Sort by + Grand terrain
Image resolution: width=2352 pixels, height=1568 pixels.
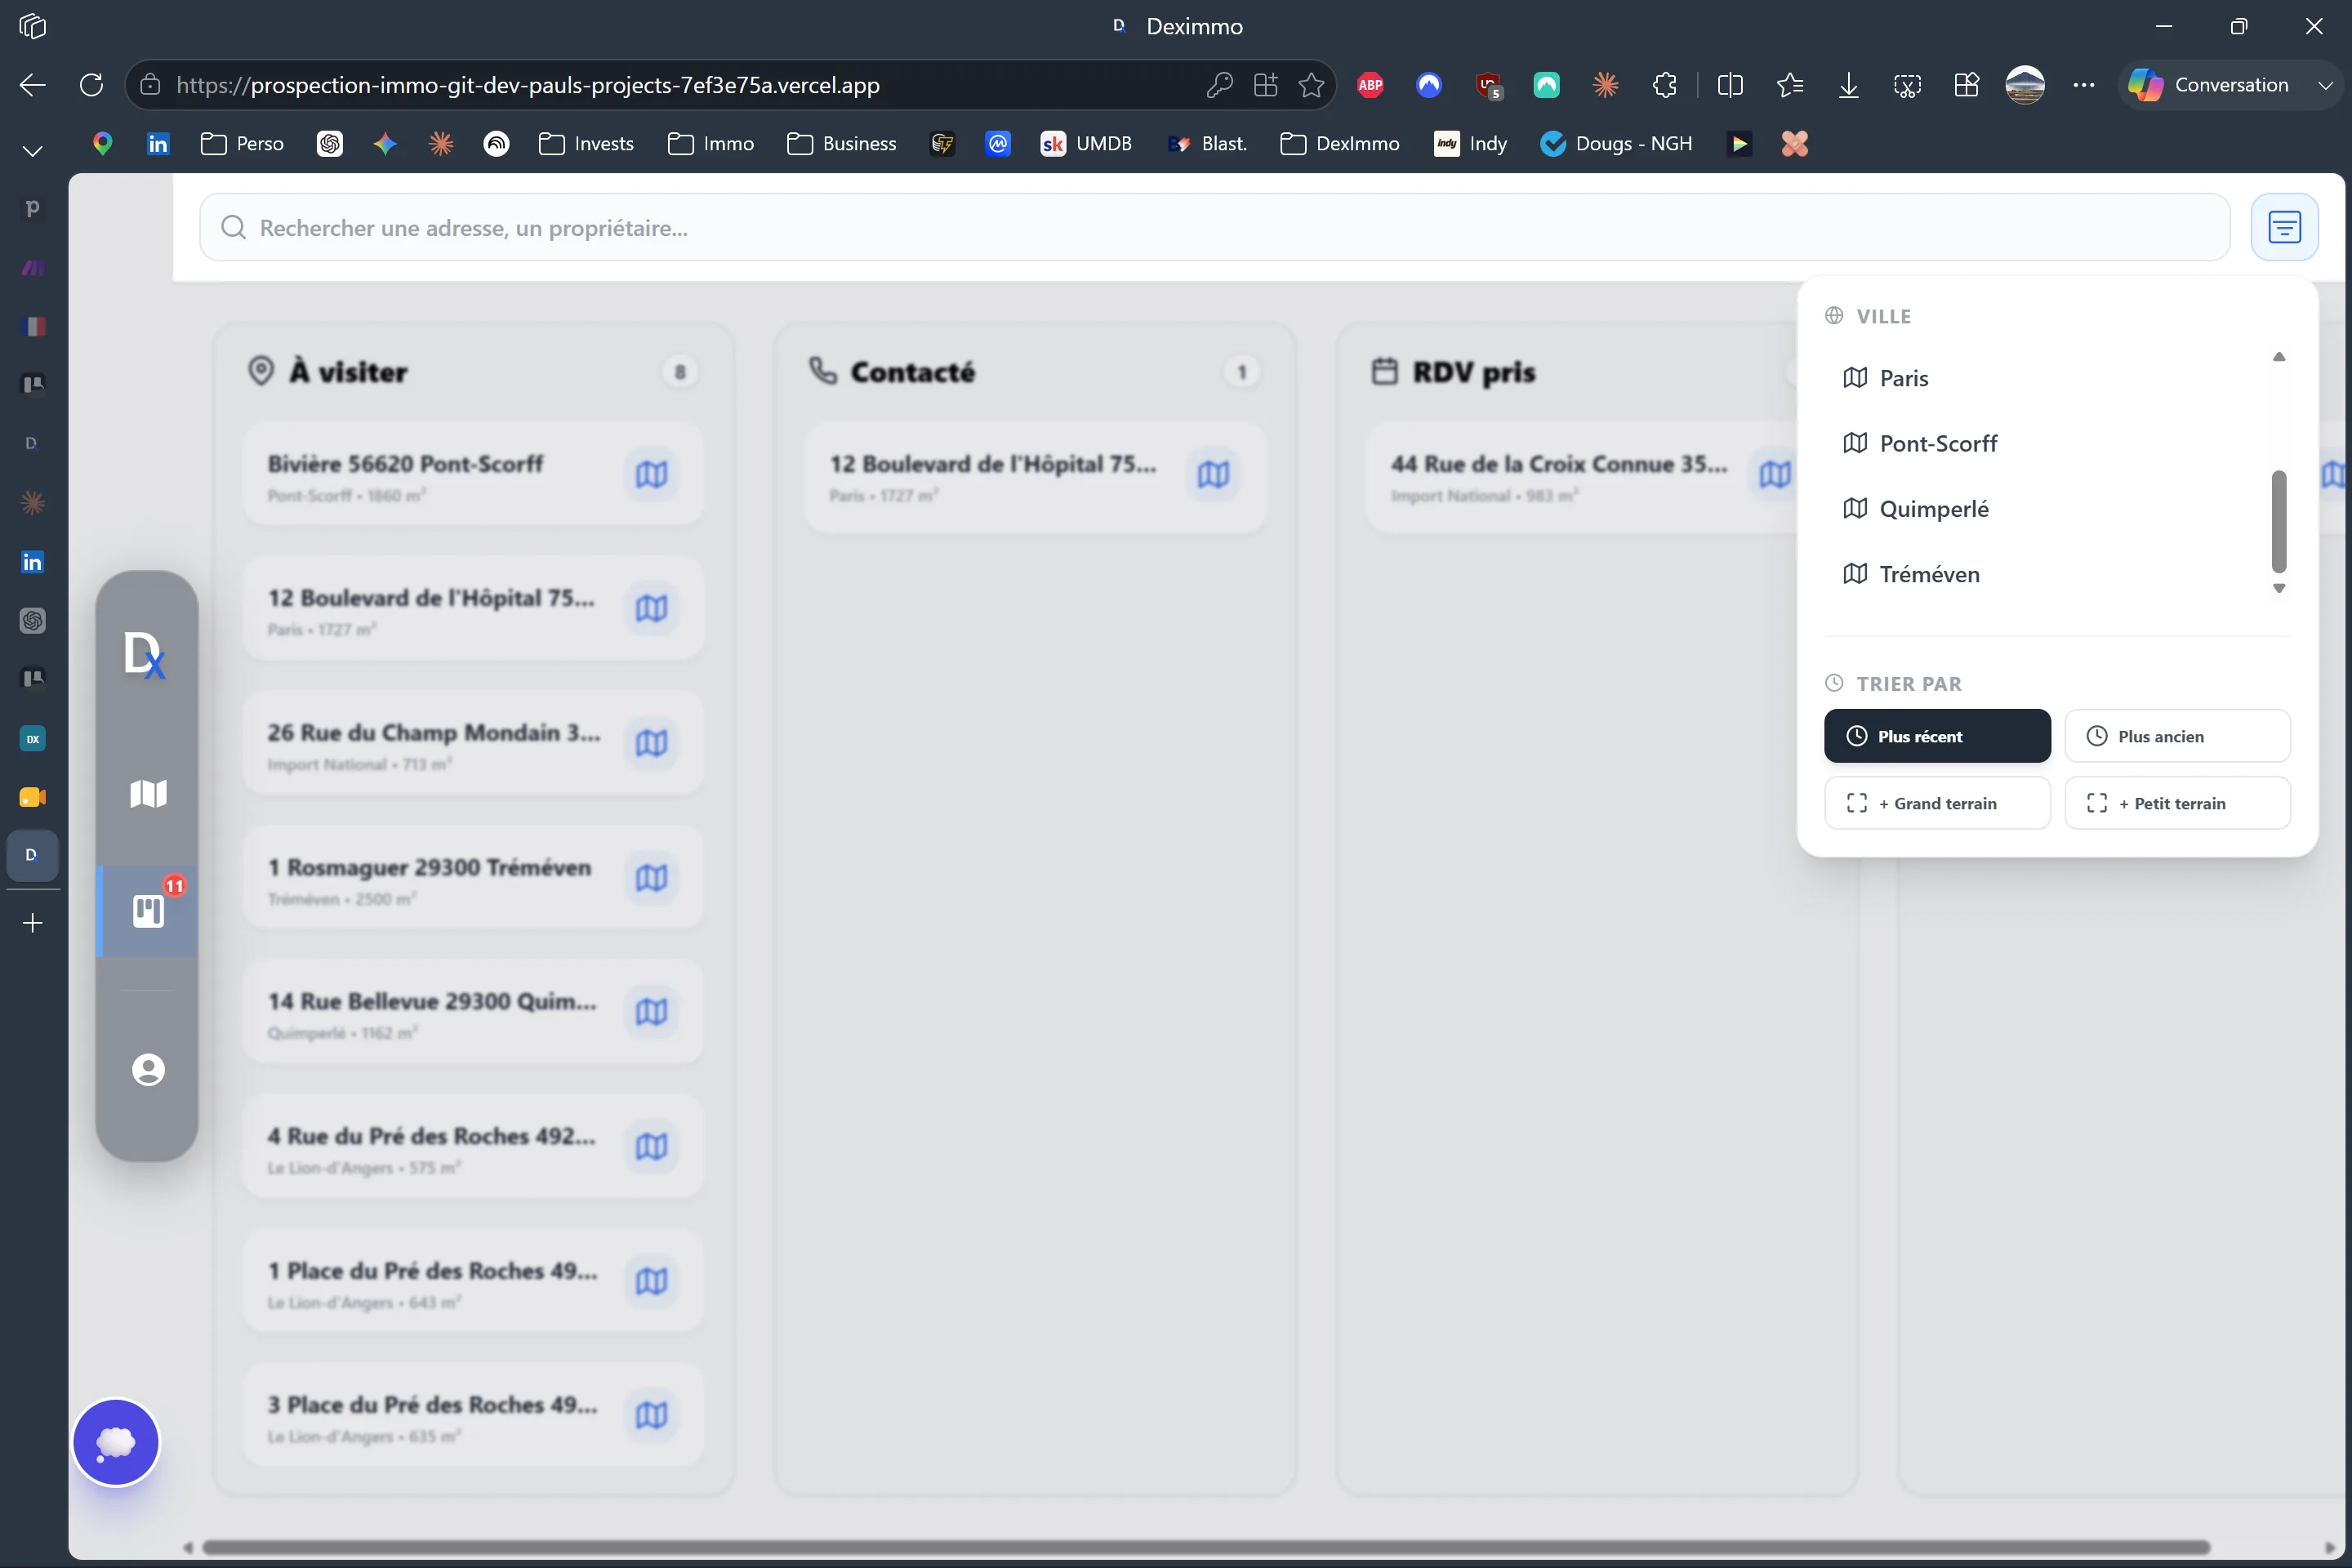(x=1937, y=803)
